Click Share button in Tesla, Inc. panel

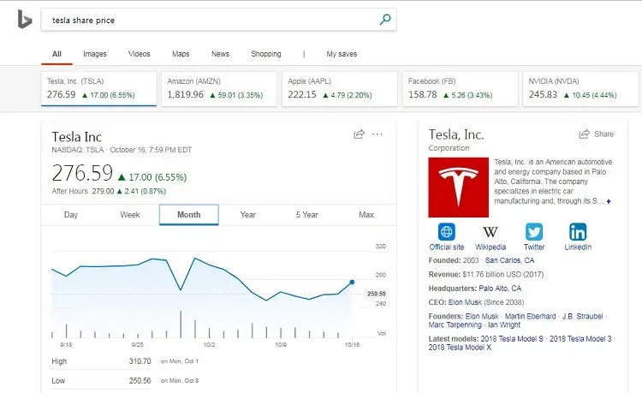tap(596, 134)
